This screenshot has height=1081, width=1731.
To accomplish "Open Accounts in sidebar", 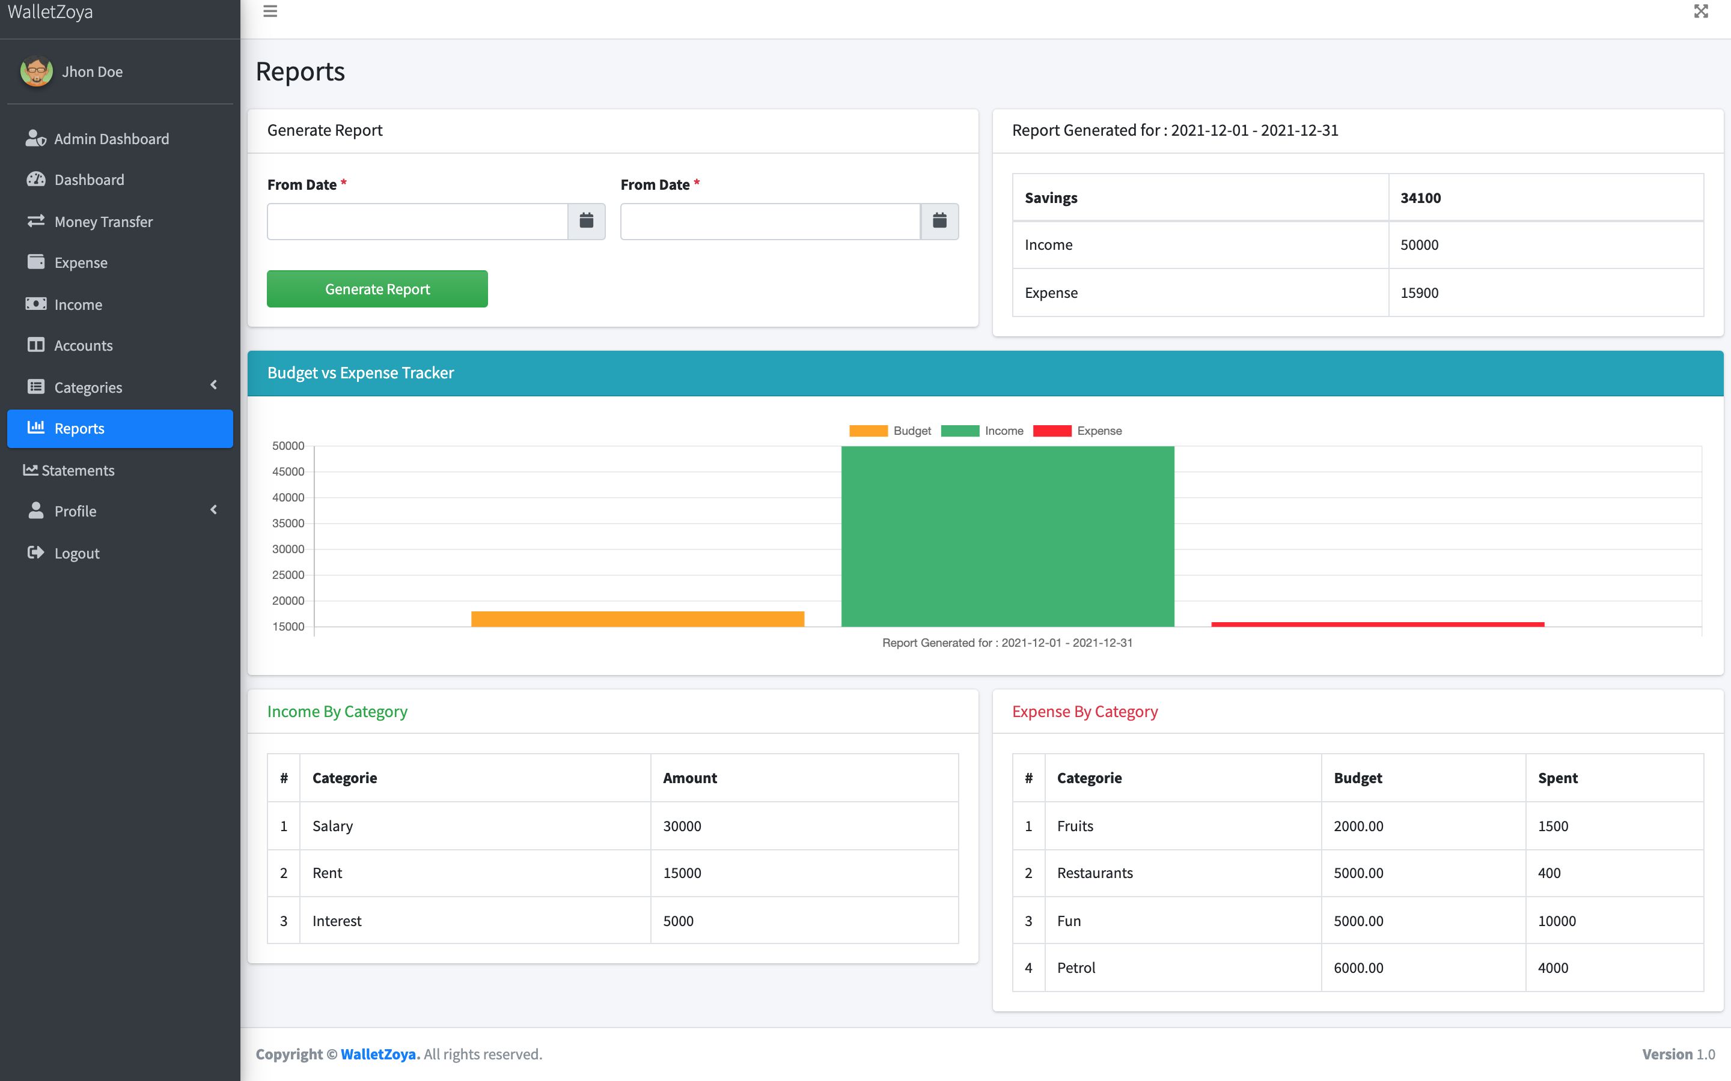I will (x=120, y=345).
